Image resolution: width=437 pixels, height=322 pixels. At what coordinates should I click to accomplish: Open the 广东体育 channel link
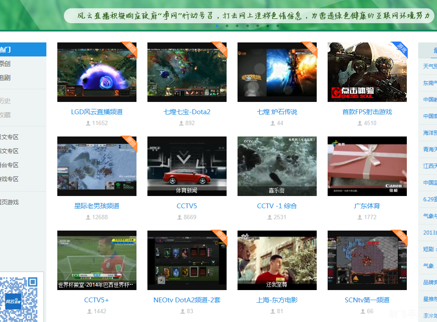click(367, 206)
